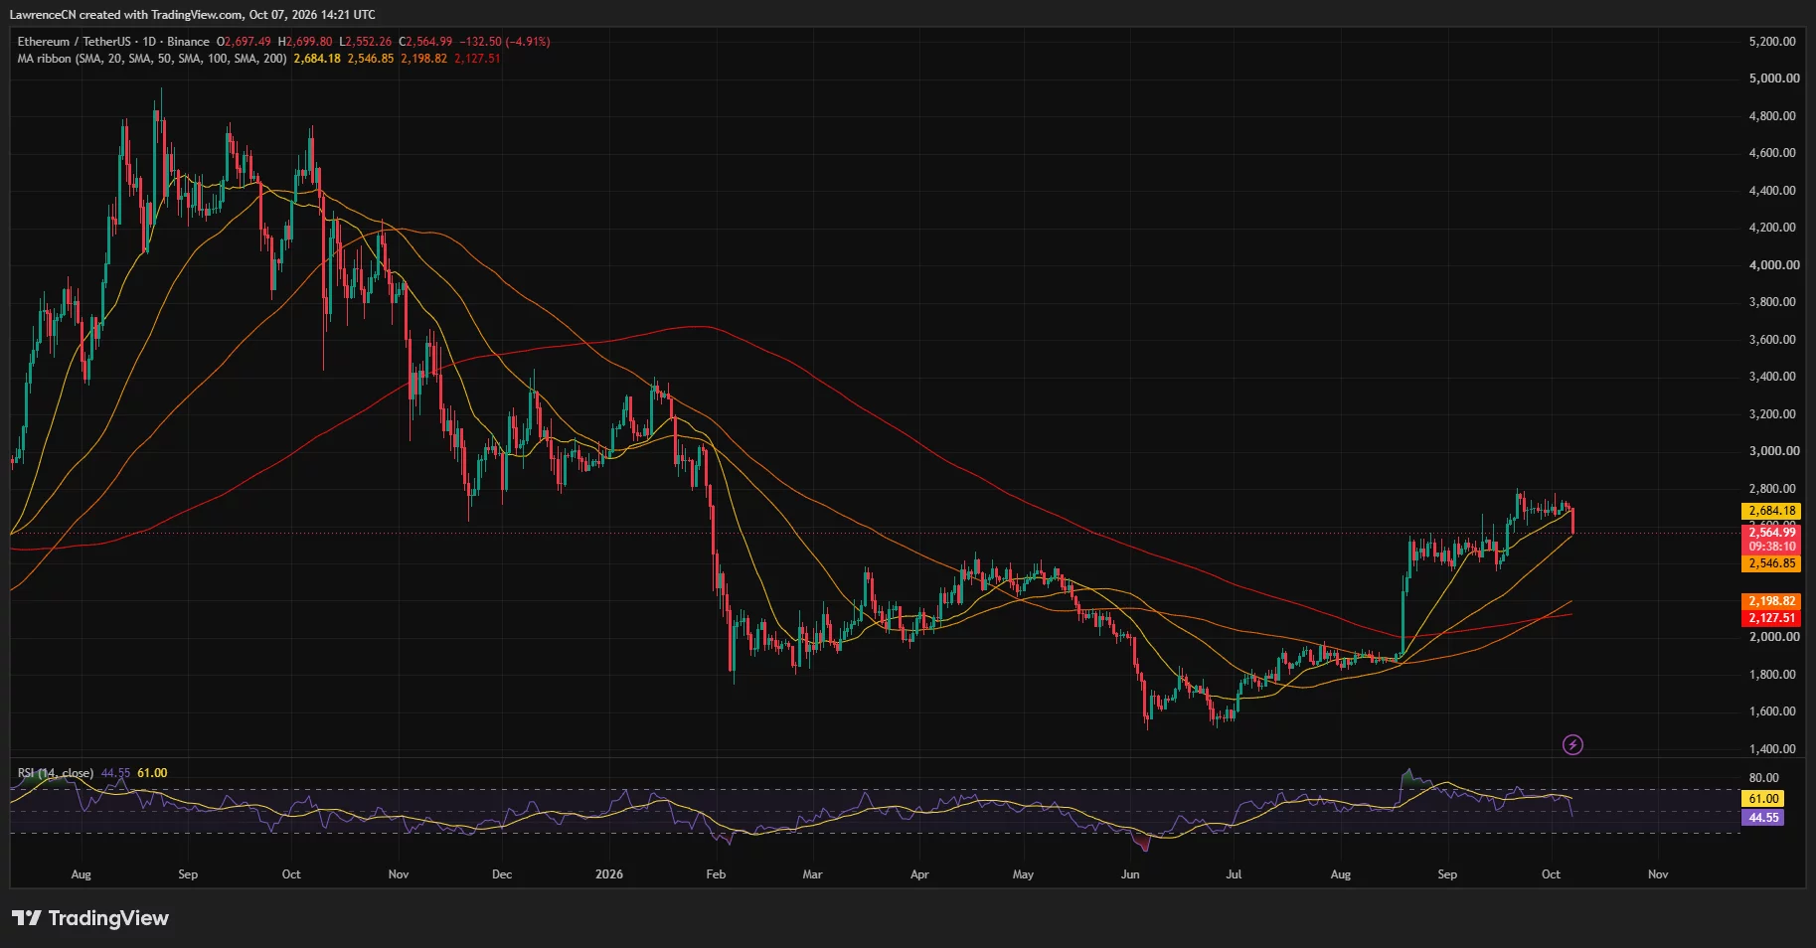Click the Jul label on time axis
1816x948 pixels.
click(x=1234, y=874)
